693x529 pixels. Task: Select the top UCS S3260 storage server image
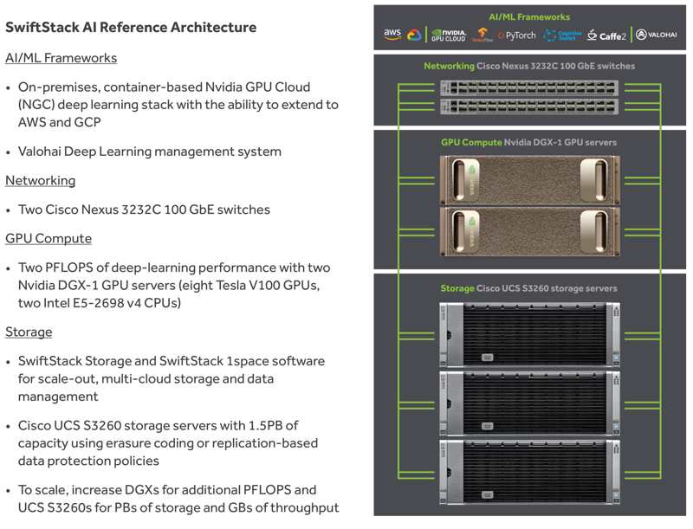click(x=529, y=335)
